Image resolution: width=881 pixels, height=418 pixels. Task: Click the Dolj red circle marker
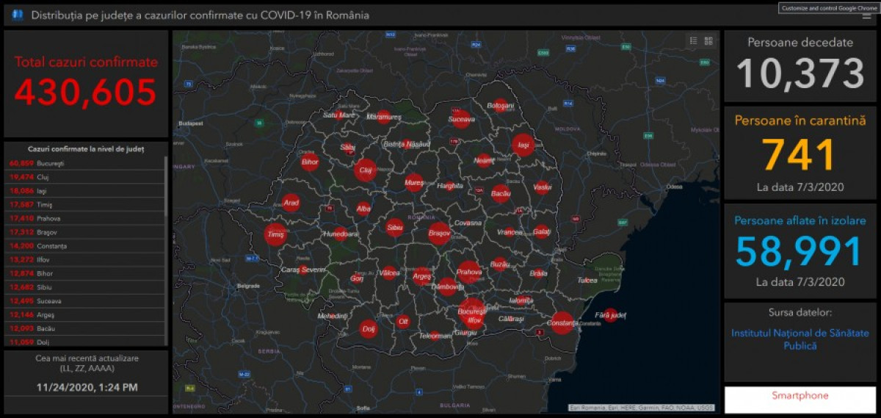[x=368, y=328]
